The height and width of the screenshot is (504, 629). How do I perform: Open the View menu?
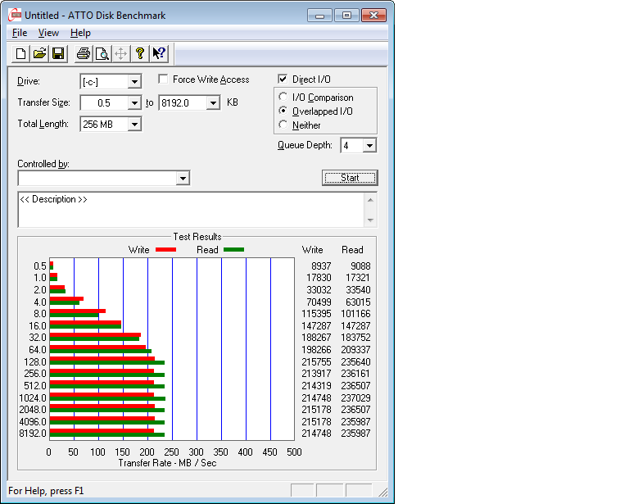[48, 33]
